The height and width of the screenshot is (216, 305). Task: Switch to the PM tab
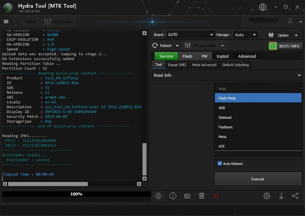(204, 56)
